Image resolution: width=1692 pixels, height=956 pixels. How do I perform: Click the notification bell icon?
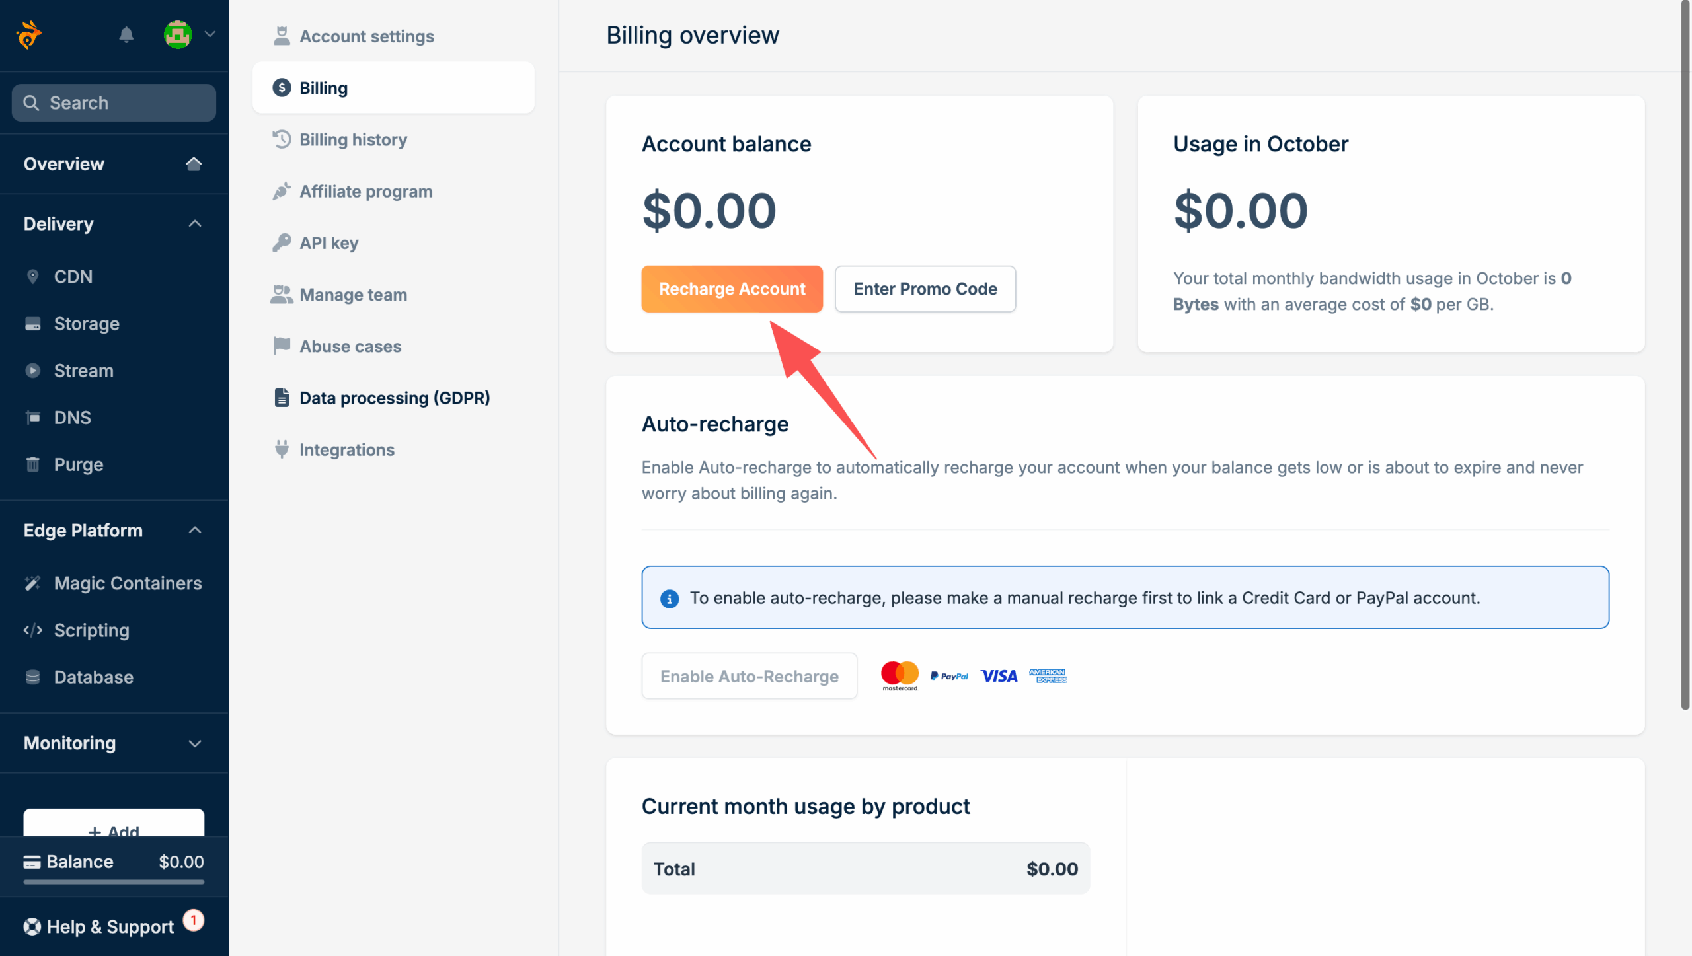pyautogui.click(x=126, y=34)
